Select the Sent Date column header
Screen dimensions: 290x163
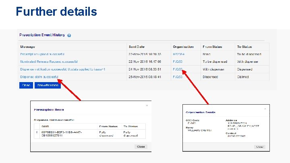click(x=137, y=47)
